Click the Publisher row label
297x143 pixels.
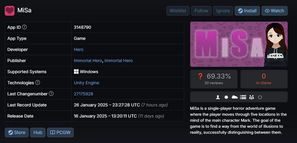17,61
